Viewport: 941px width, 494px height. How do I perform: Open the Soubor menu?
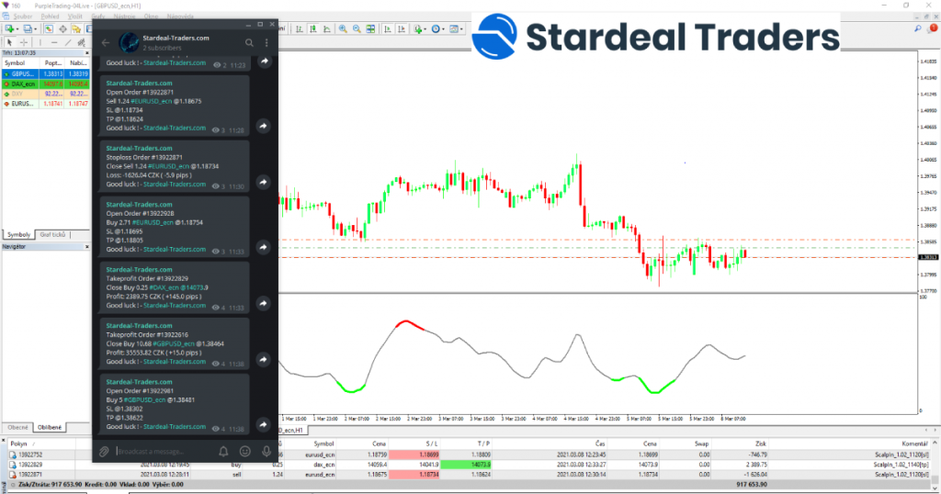23,17
